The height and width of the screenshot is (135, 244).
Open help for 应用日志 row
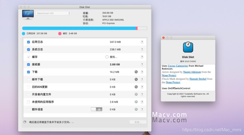click(142, 42)
